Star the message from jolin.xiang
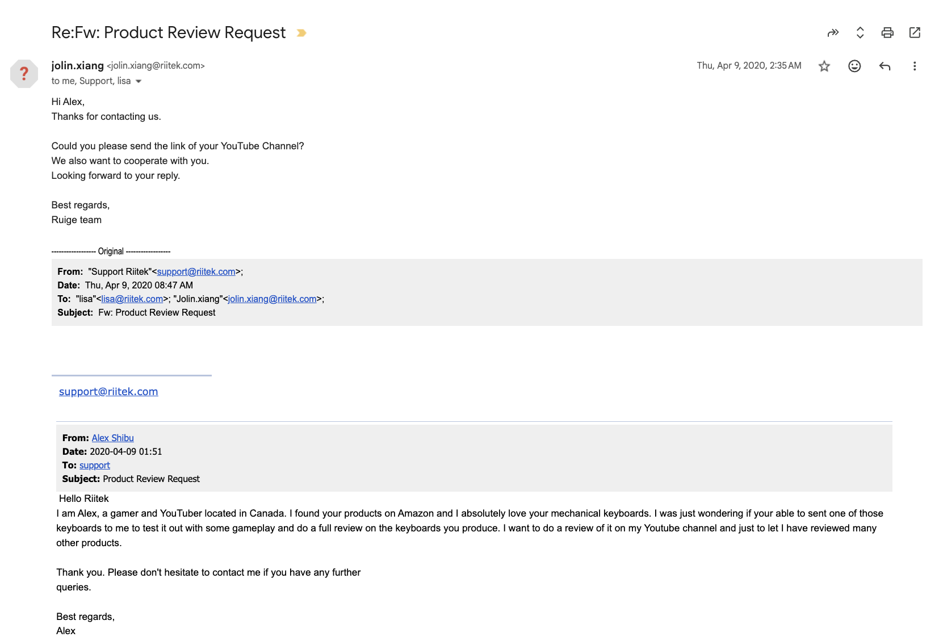 tap(824, 66)
